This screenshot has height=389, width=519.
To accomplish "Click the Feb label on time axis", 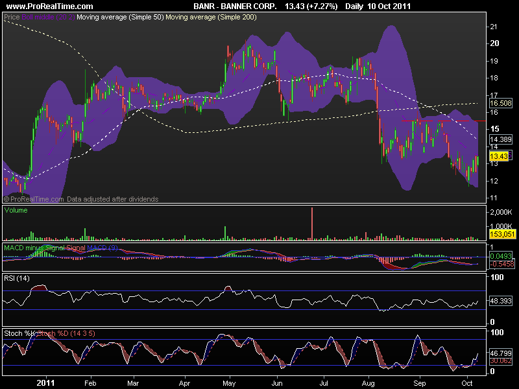I will point(90,383).
